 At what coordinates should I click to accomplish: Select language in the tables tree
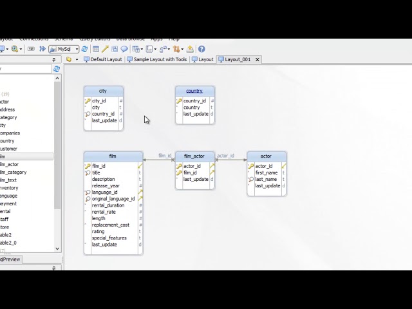coord(8,196)
